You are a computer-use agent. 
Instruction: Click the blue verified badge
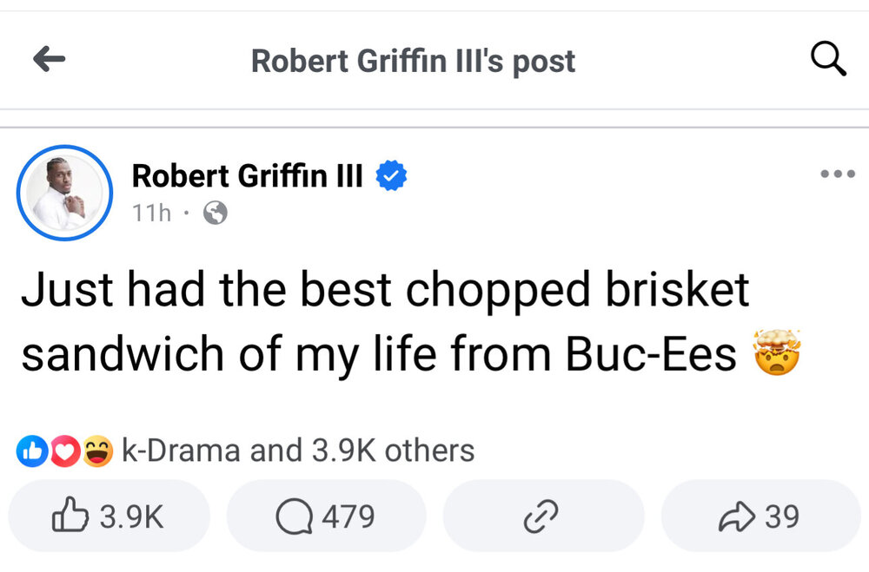pos(392,176)
